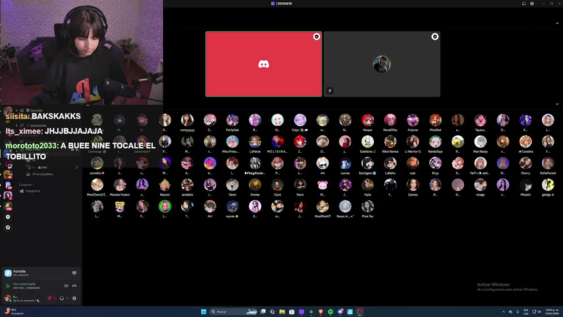This screenshot has width=563, height=317.
Task: Disconnect from voice with hang-up icon
Action: 74,286
